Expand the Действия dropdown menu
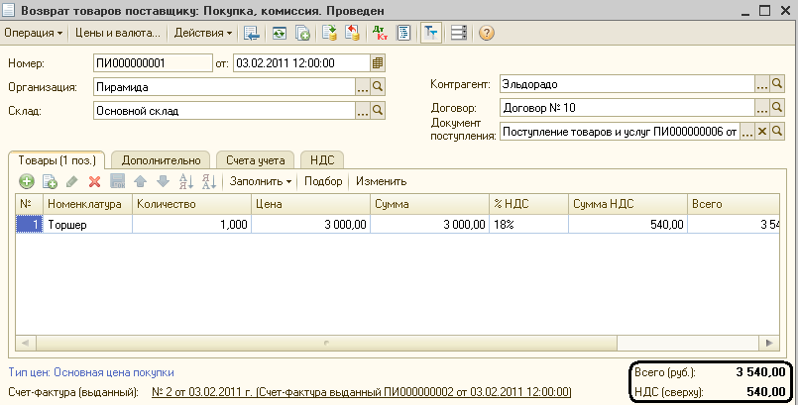 pyautogui.click(x=203, y=33)
